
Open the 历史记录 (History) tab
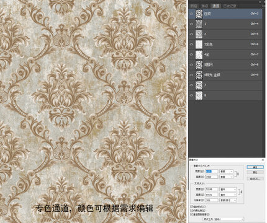tap(230, 6)
